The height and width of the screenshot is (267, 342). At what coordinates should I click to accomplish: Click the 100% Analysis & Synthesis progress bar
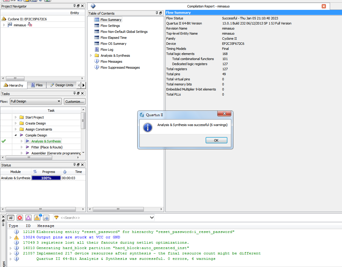(x=46, y=178)
